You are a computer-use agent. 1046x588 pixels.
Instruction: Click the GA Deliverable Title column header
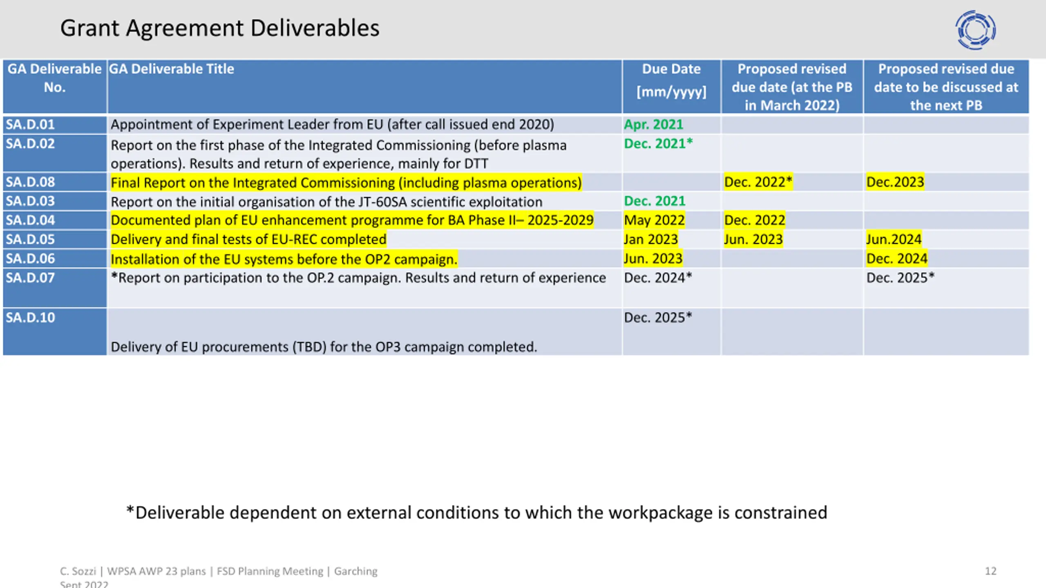[x=364, y=87]
